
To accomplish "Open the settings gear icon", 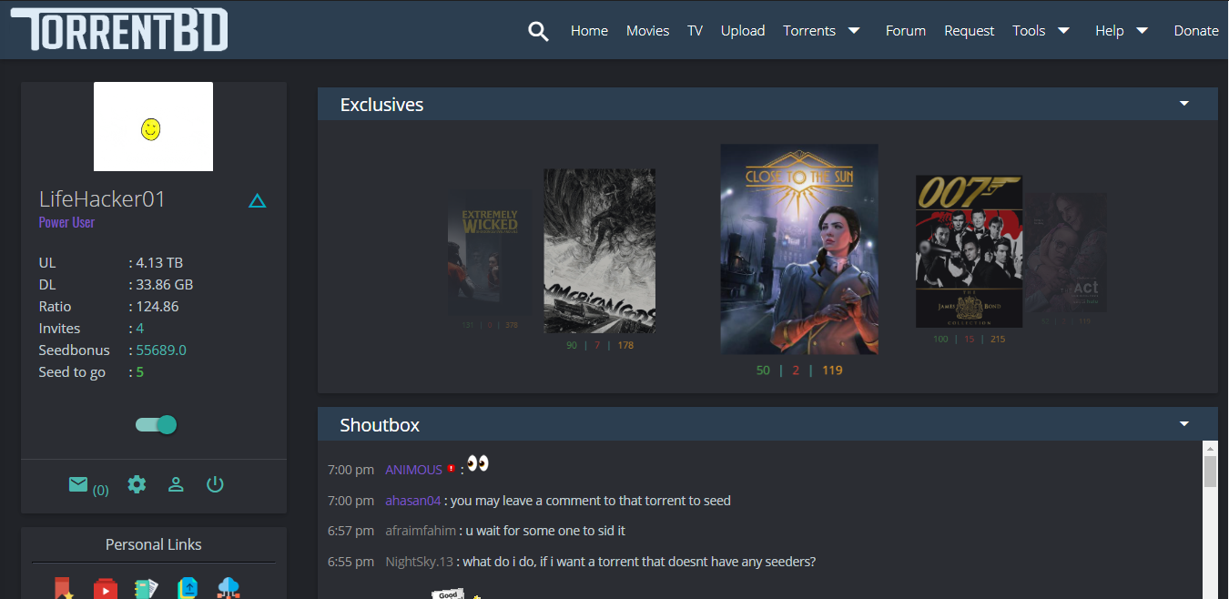I will pyautogui.click(x=137, y=484).
